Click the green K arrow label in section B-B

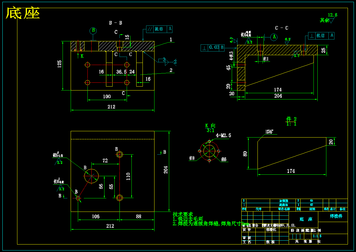pos(82,56)
